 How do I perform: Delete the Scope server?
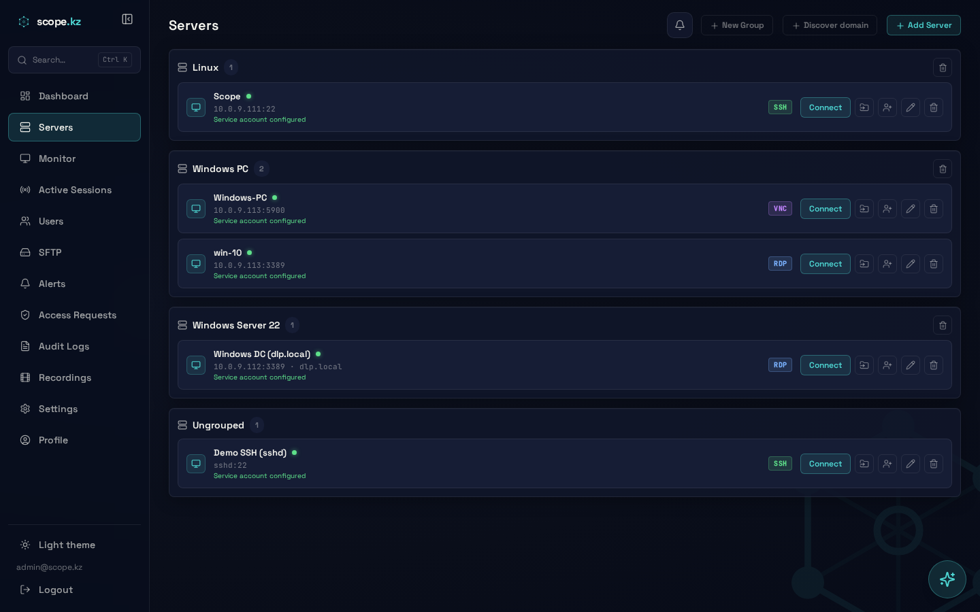pos(934,107)
